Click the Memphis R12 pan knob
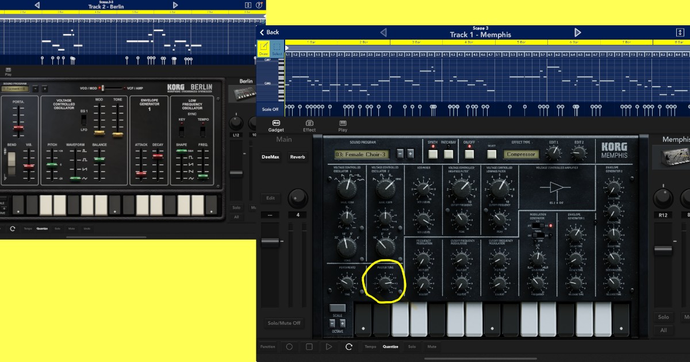690x362 pixels. [663, 199]
